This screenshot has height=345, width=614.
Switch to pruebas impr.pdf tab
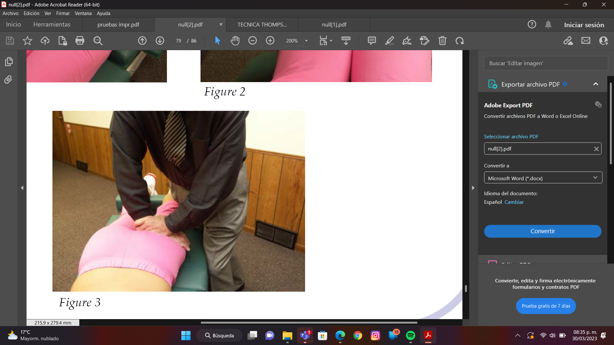[x=118, y=25]
